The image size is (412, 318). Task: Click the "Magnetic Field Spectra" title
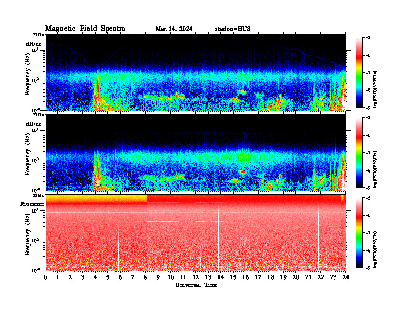(85, 29)
